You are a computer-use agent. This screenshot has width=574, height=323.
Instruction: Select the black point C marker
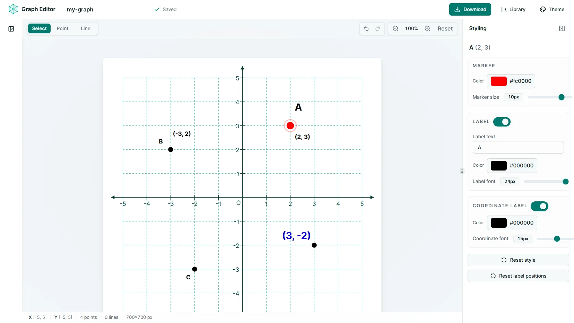pos(194,269)
